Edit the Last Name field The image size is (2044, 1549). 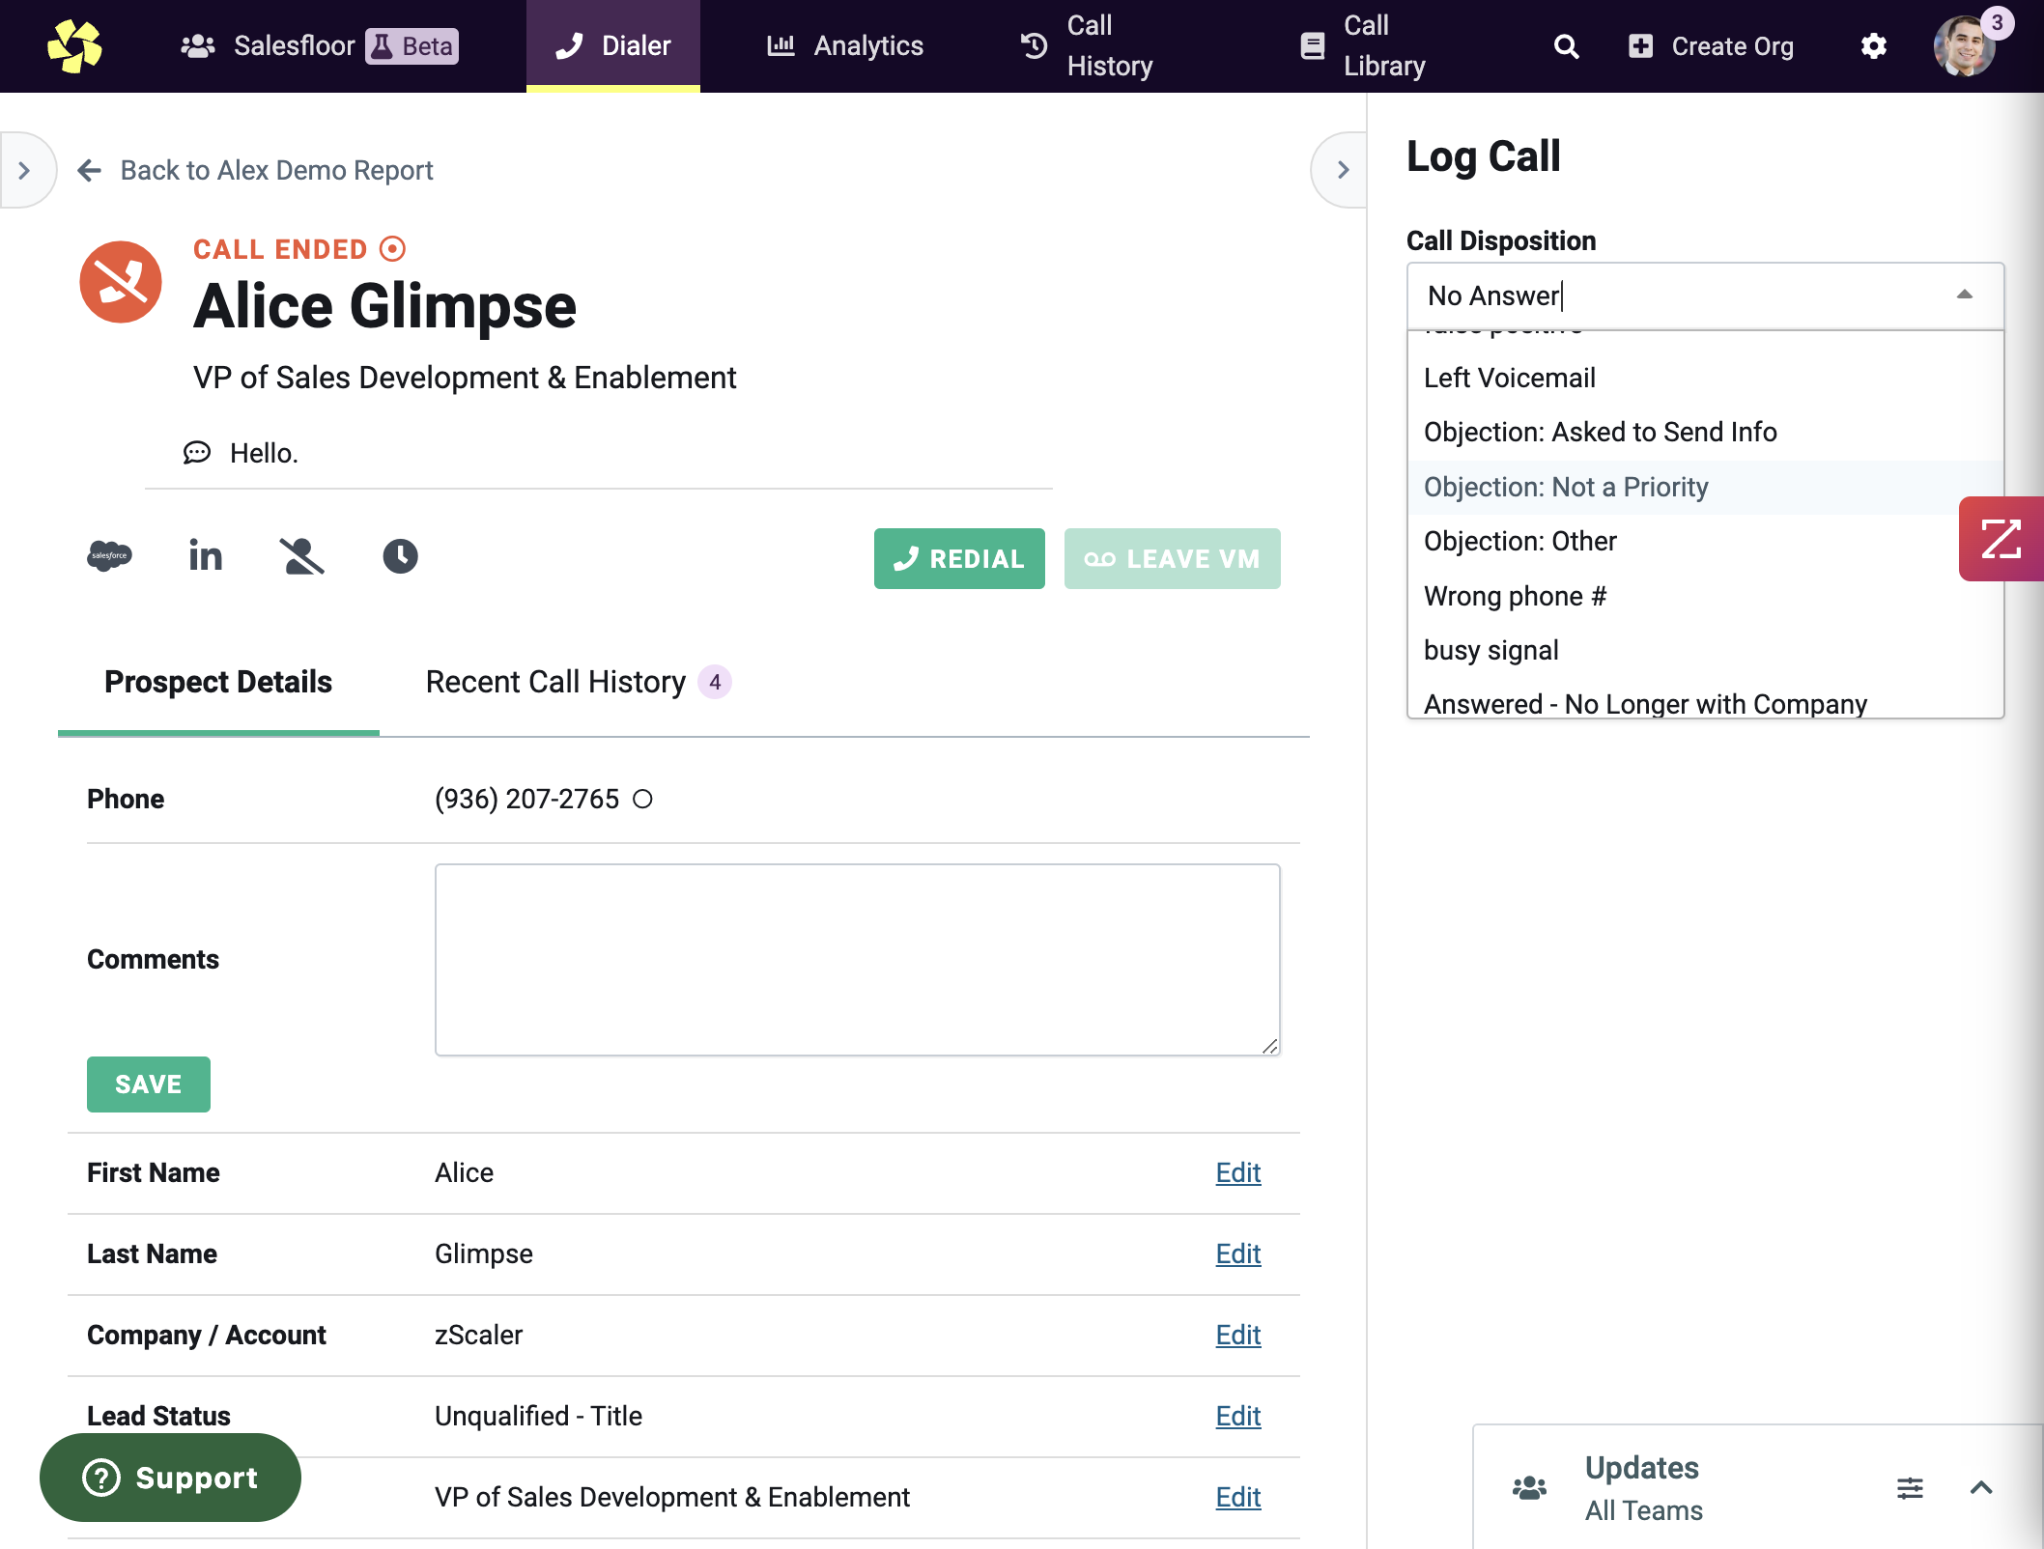[x=1238, y=1253]
